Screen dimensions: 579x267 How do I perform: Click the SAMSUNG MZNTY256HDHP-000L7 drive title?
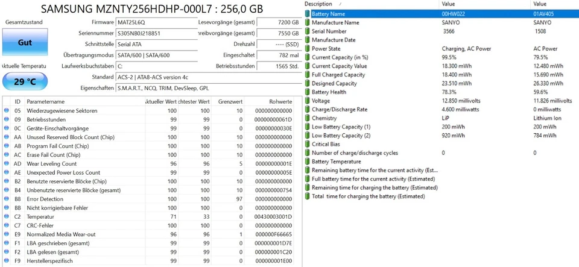click(x=152, y=9)
